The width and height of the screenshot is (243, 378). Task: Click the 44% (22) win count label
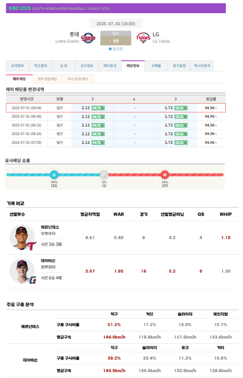pos(54,184)
